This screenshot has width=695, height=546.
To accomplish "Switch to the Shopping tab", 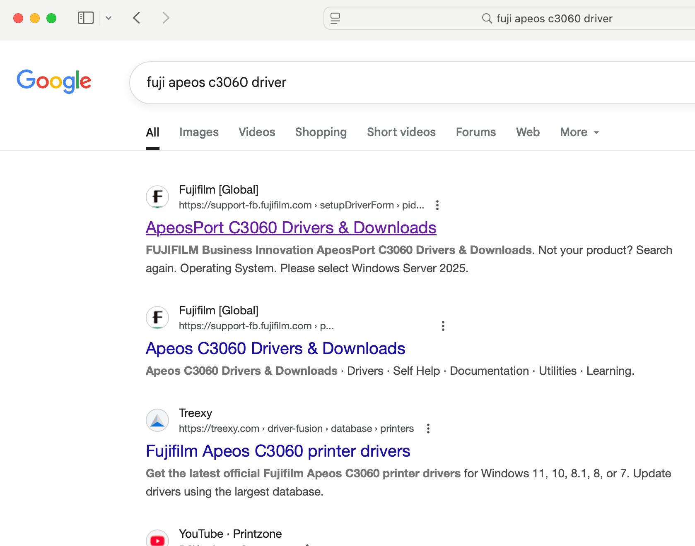I will [x=321, y=132].
